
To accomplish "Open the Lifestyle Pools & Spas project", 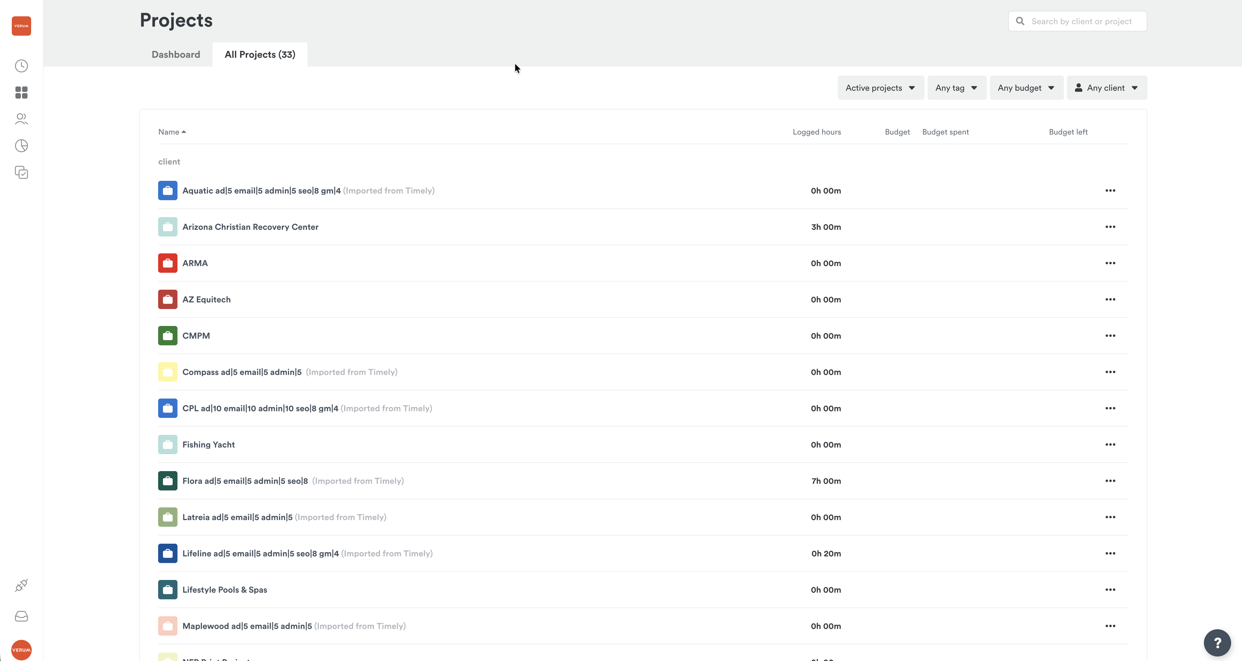I will [x=225, y=590].
